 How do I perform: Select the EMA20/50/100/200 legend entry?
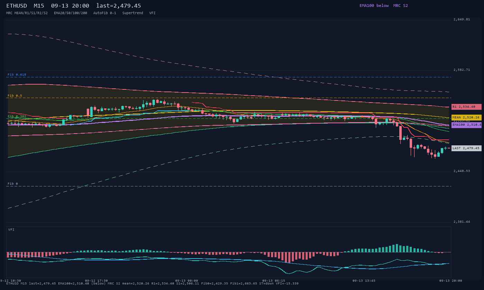coord(71,13)
